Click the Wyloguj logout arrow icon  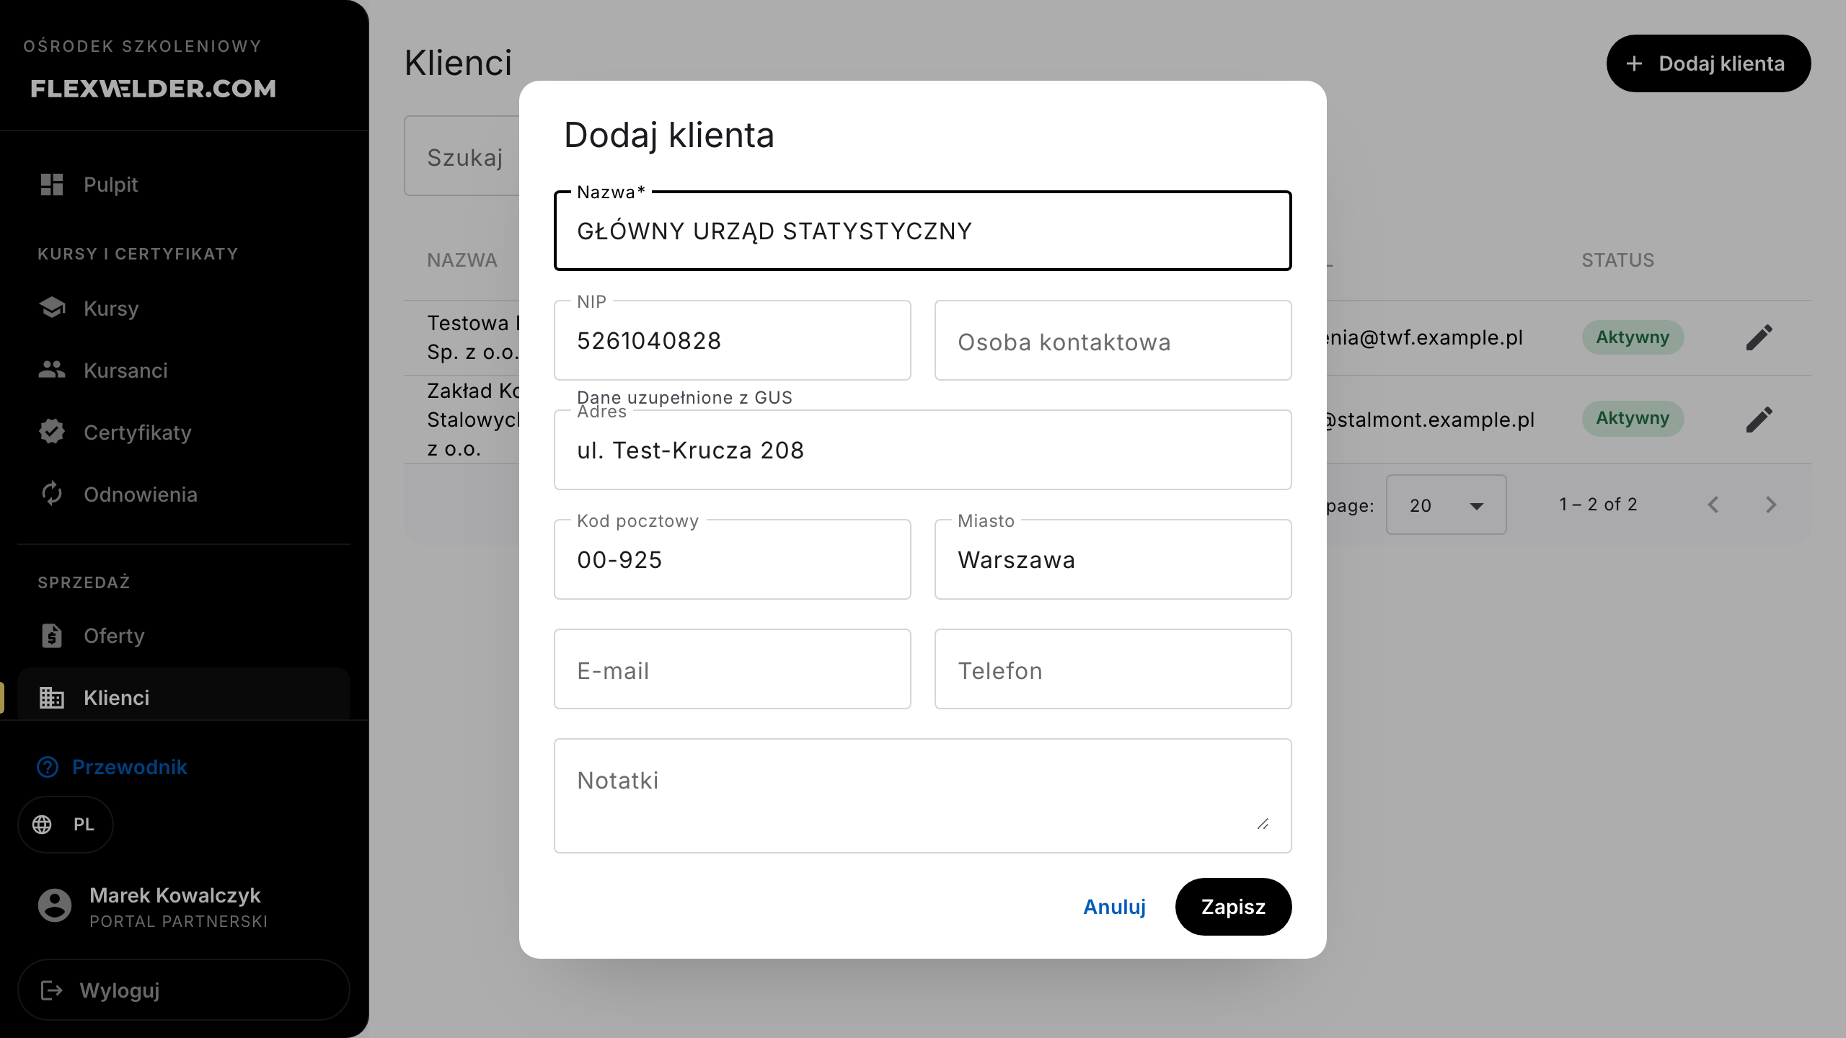click(x=52, y=990)
